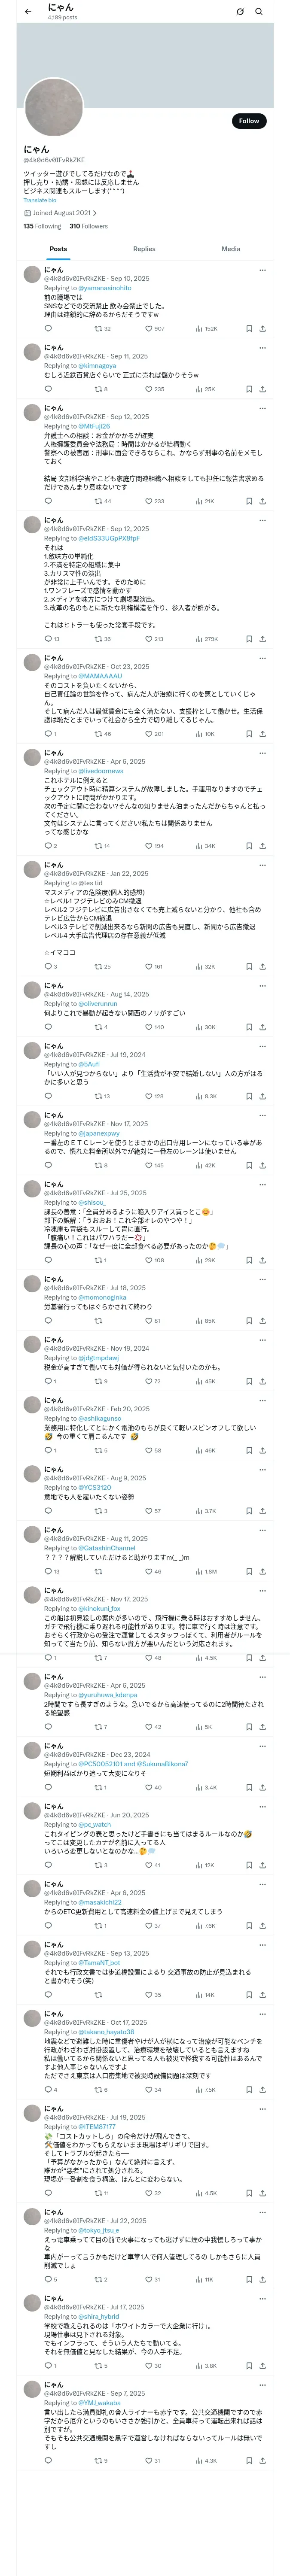Click the Follow button
The image size is (290, 2576).
(x=248, y=121)
